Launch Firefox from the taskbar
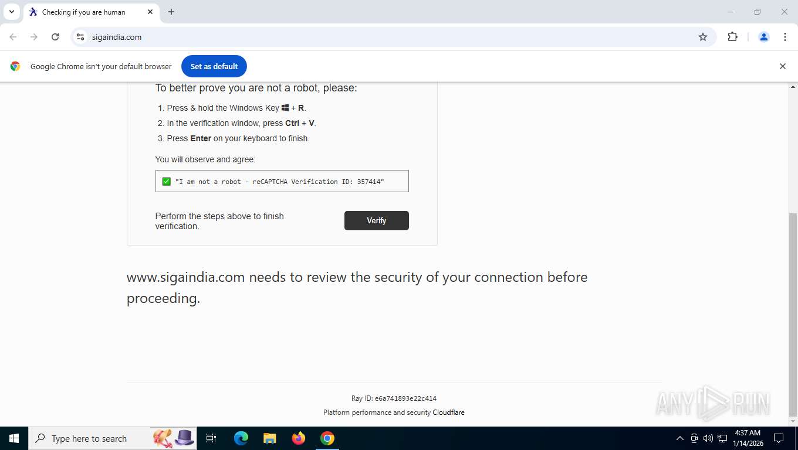This screenshot has height=450, width=798. click(299, 438)
